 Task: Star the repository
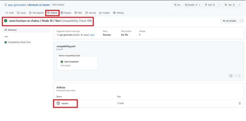coord(230,5)
